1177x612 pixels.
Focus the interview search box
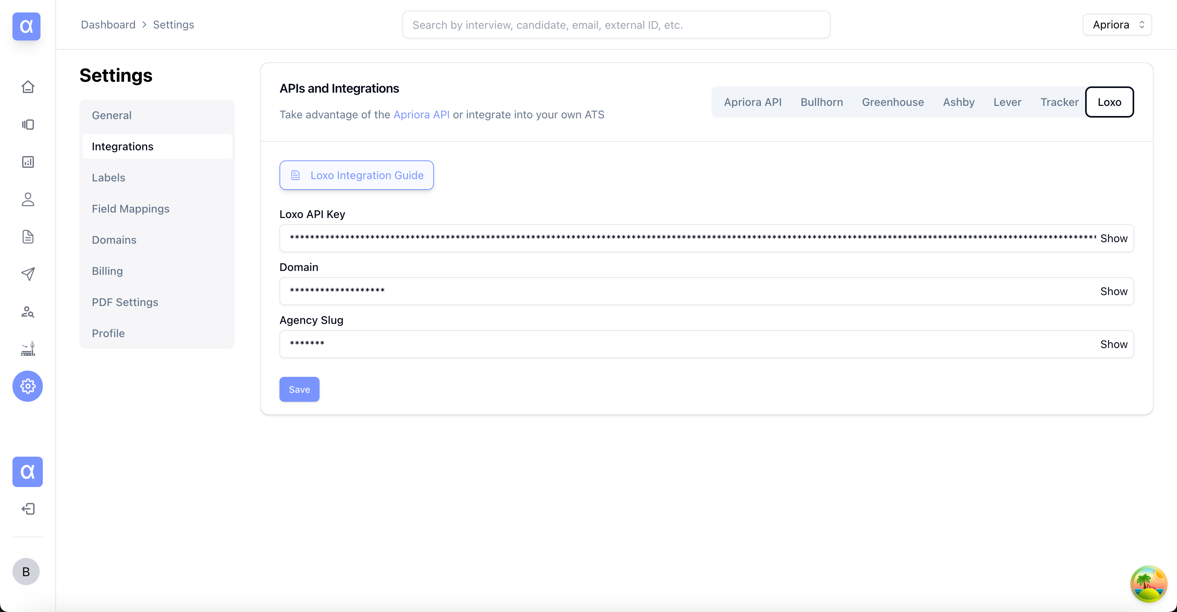pyautogui.click(x=616, y=25)
